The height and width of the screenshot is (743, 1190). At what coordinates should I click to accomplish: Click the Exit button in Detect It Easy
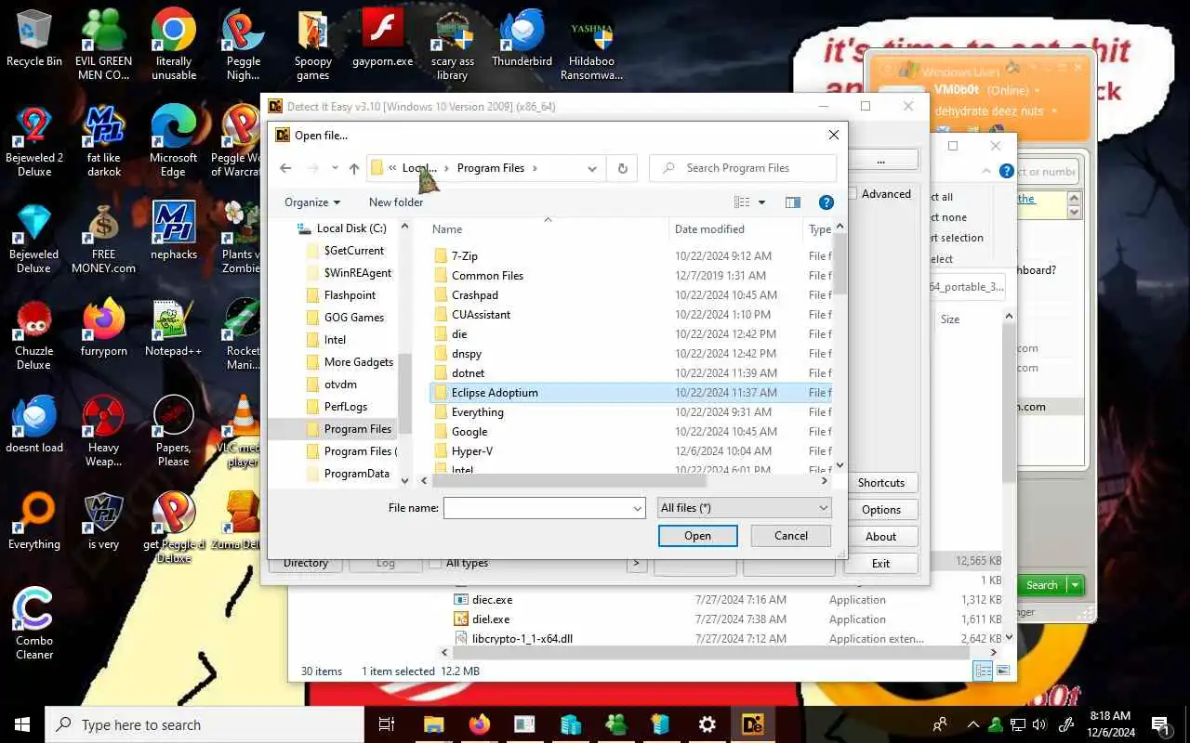pyautogui.click(x=881, y=564)
